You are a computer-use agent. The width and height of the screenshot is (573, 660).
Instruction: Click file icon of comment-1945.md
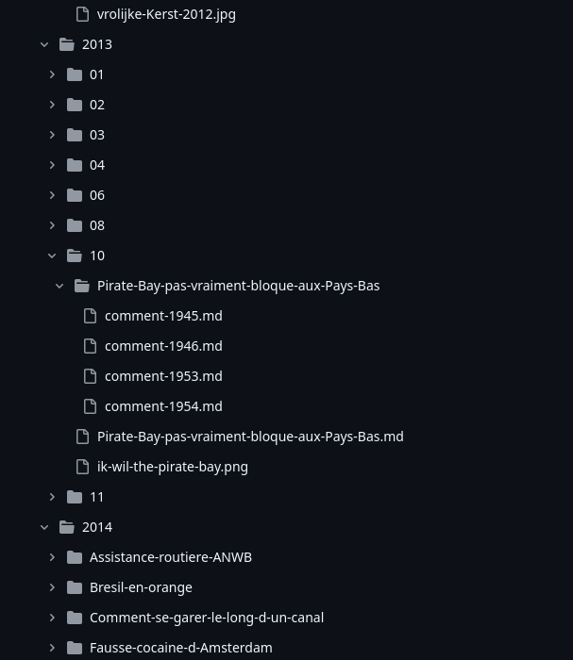point(91,316)
